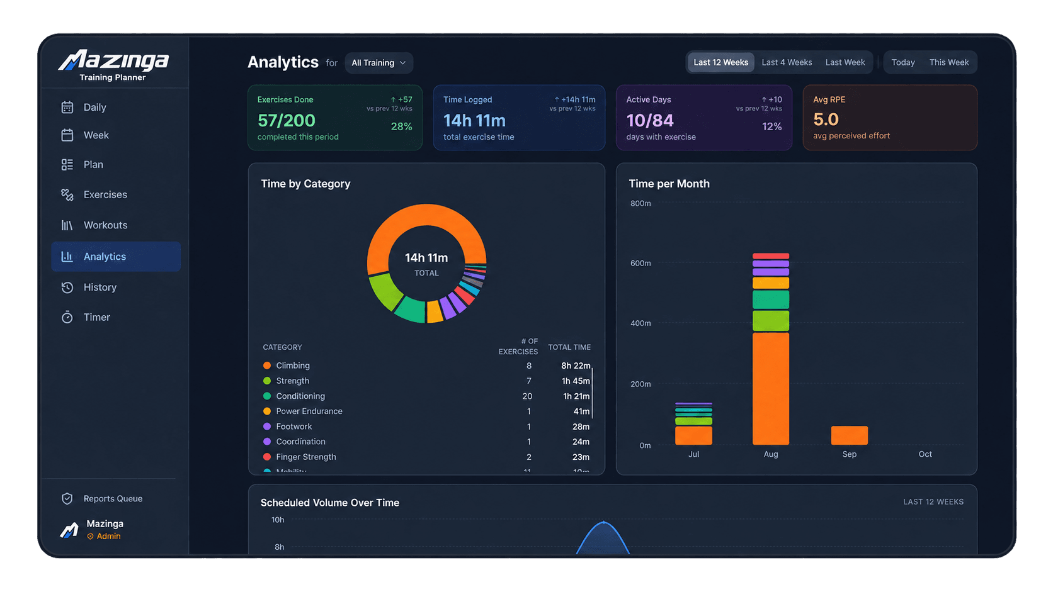
Task: Click the Coordination category row label
Action: point(301,442)
